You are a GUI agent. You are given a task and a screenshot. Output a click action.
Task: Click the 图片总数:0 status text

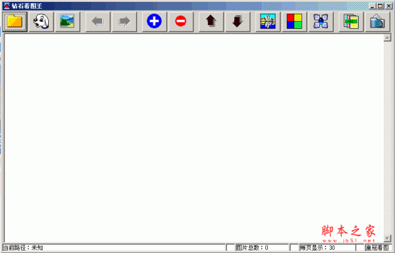[252, 248]
